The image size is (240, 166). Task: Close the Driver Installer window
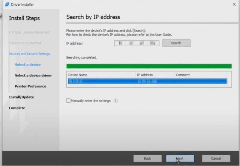[234, 4]
